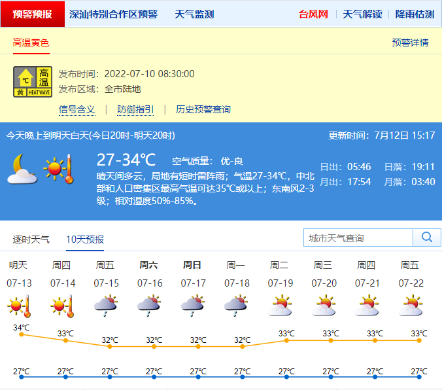Click the 明天 day label

click(18, 265)
